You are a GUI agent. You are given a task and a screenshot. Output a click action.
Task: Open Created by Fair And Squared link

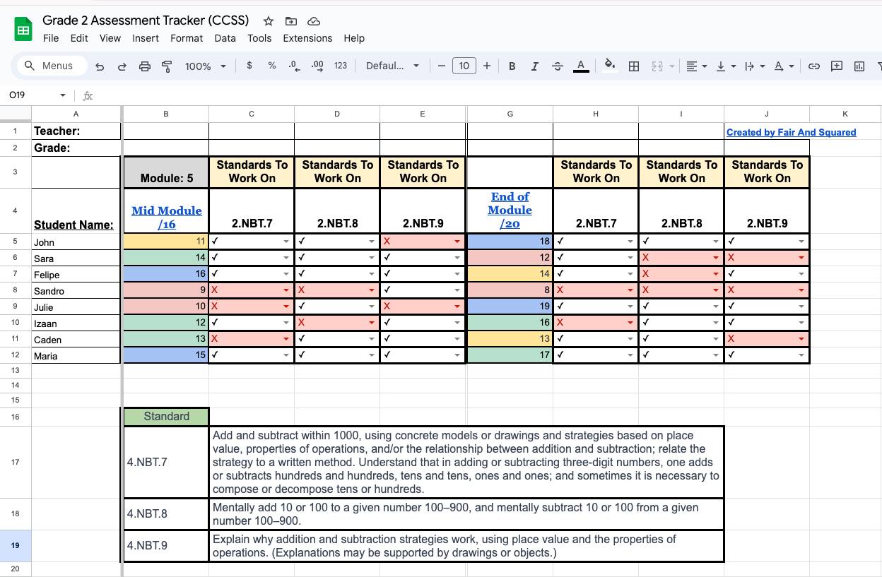pos(791,132)
